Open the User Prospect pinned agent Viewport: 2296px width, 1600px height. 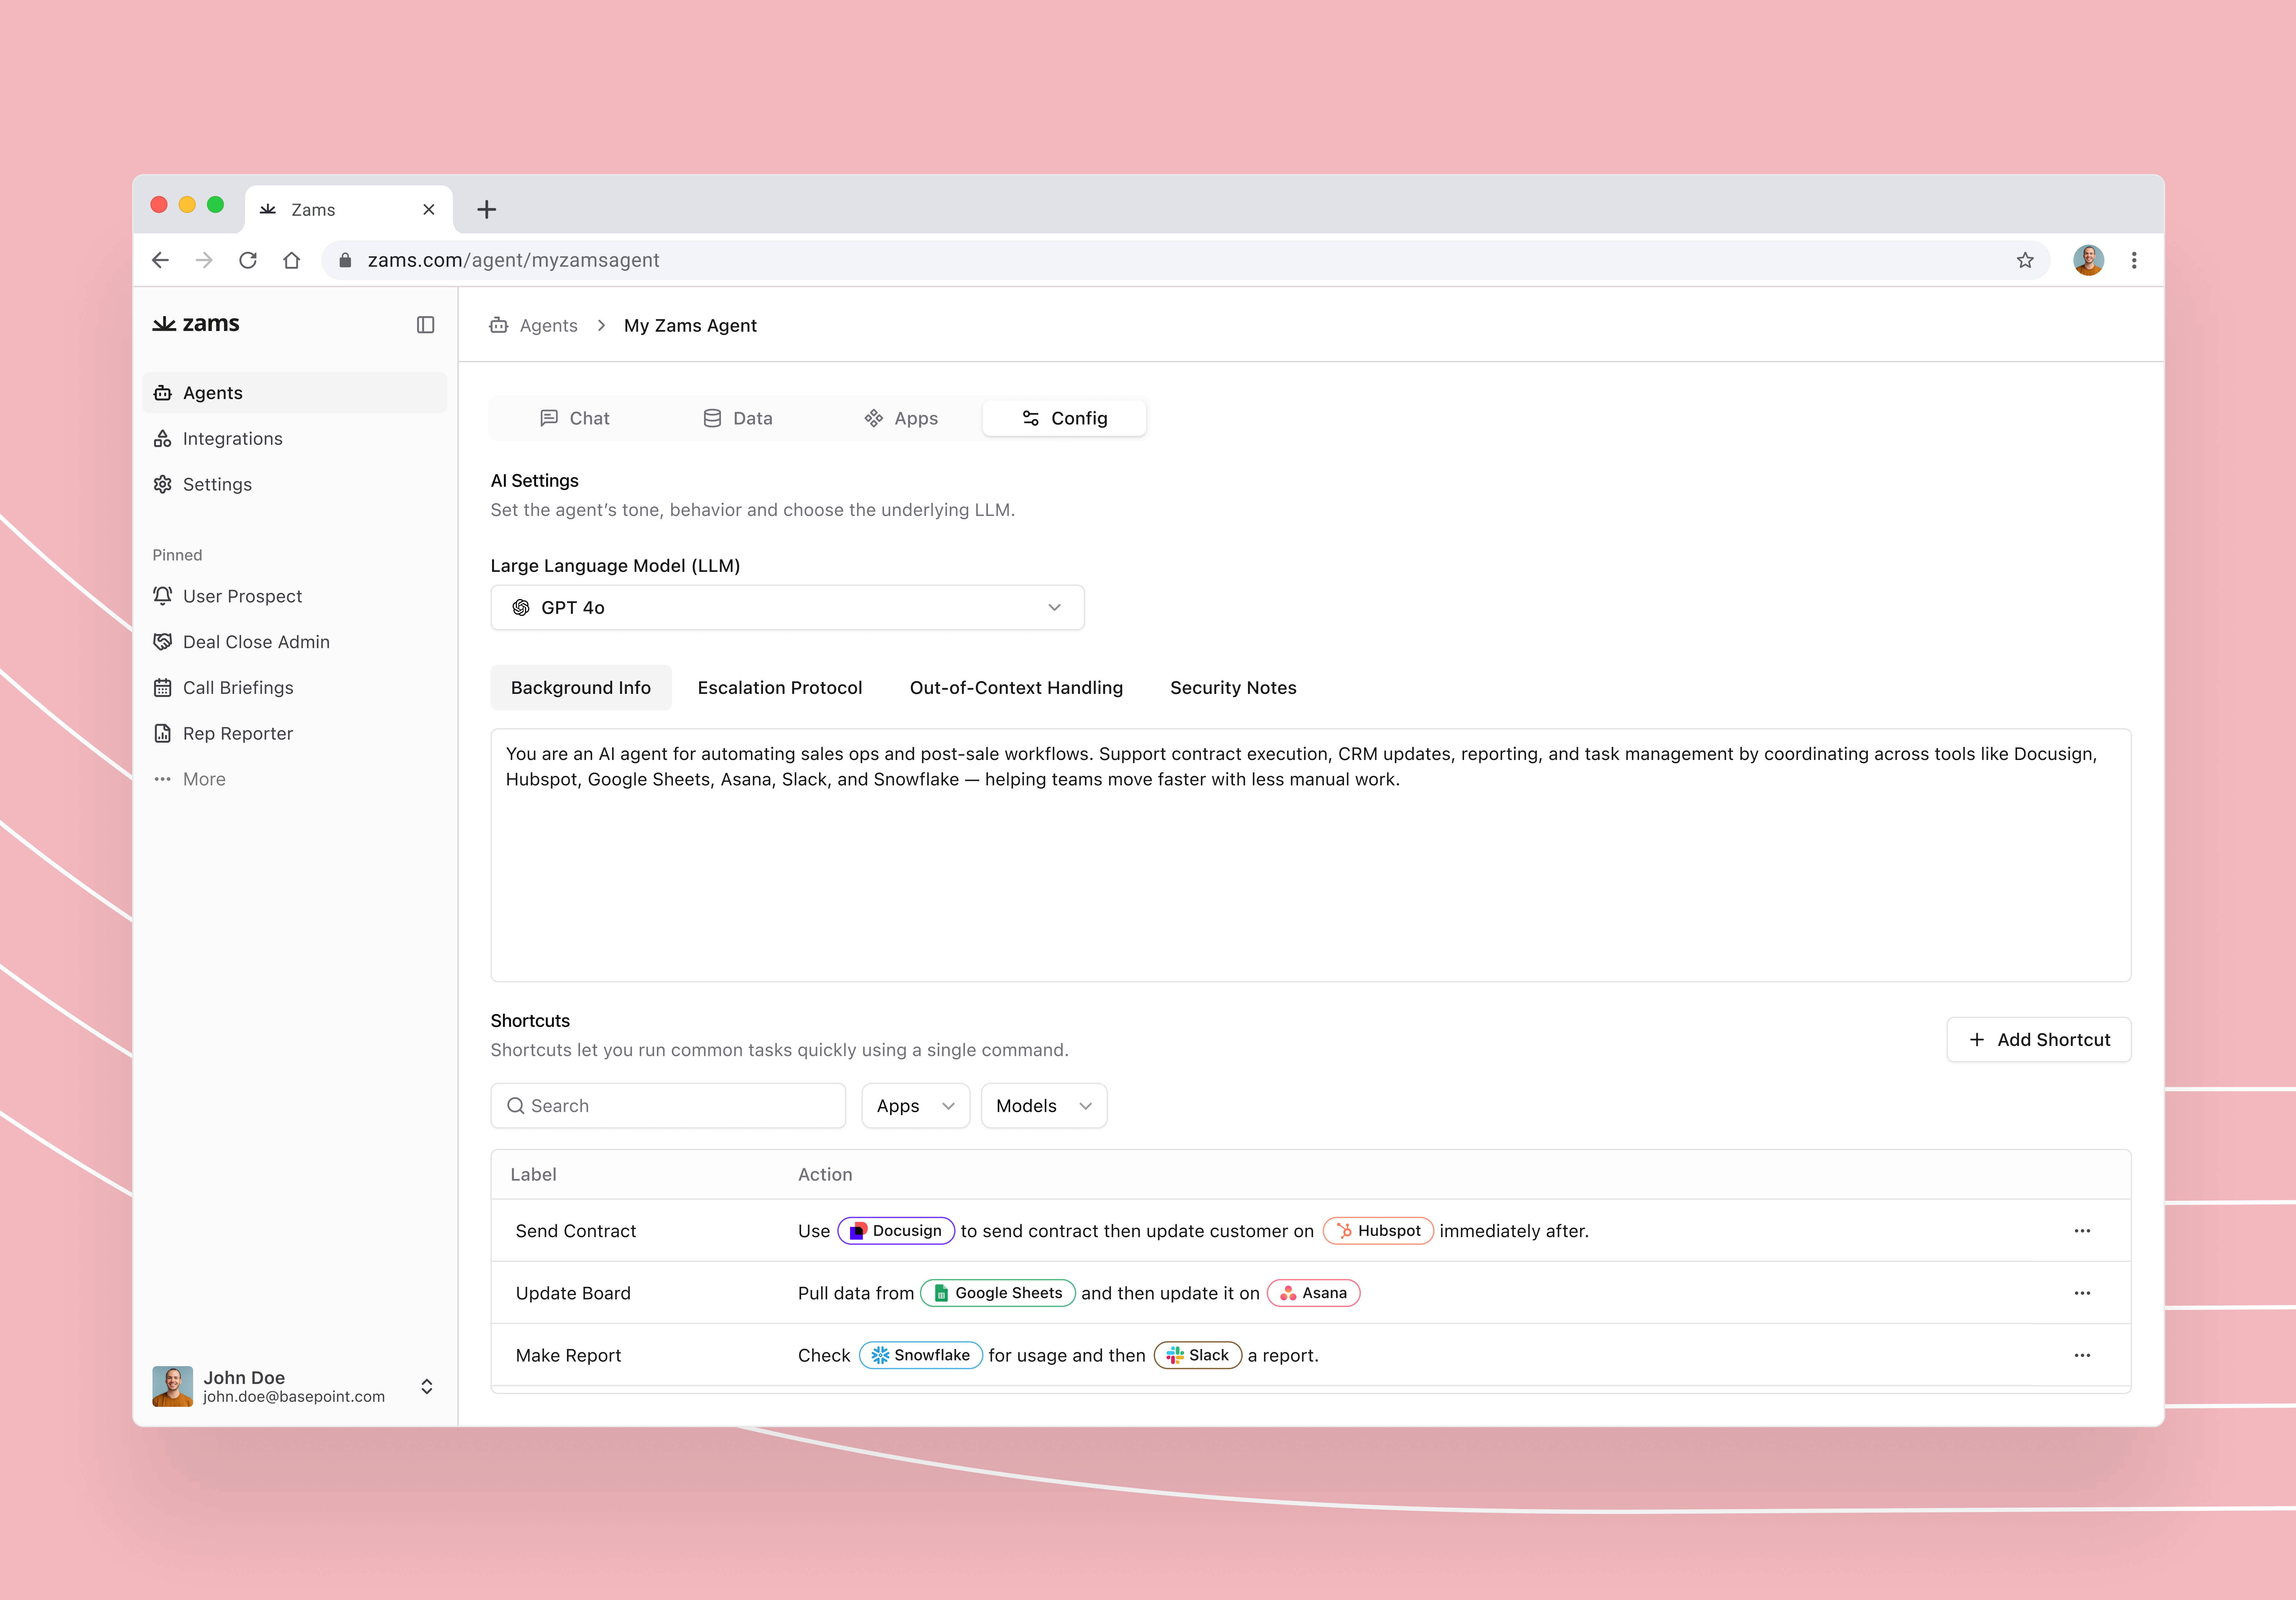242,596
